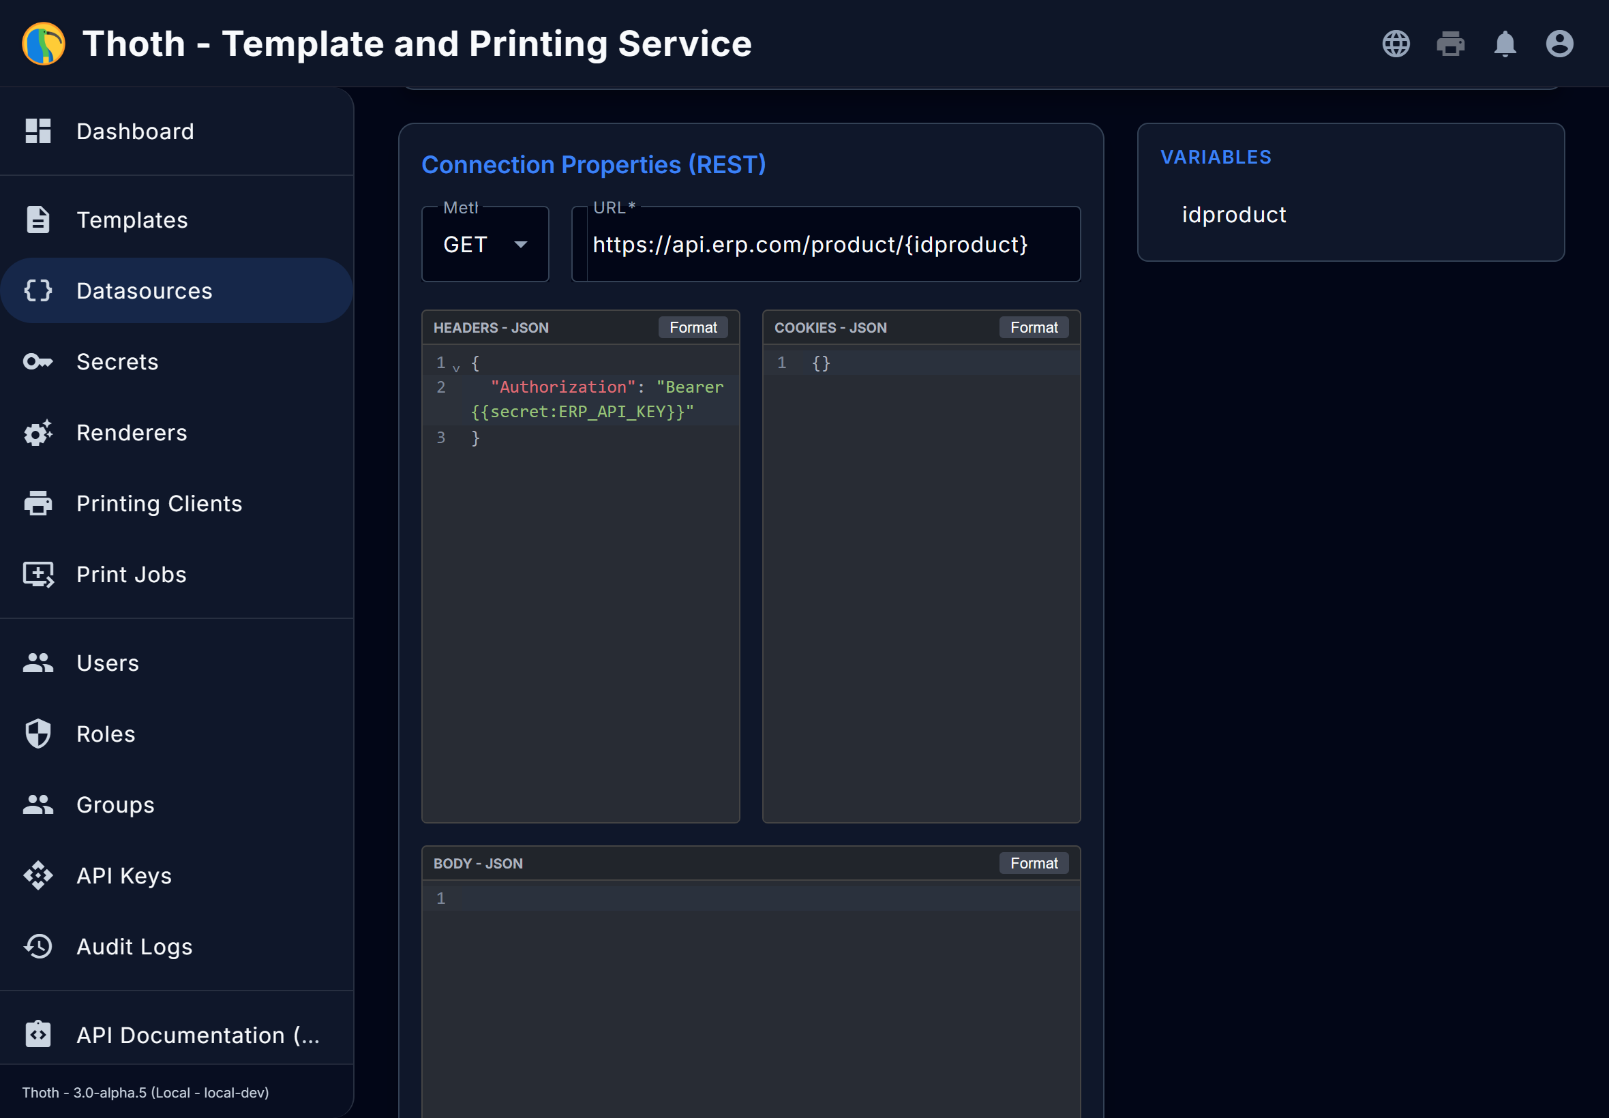Click the API Keys diamond icon

click(37, 875)
